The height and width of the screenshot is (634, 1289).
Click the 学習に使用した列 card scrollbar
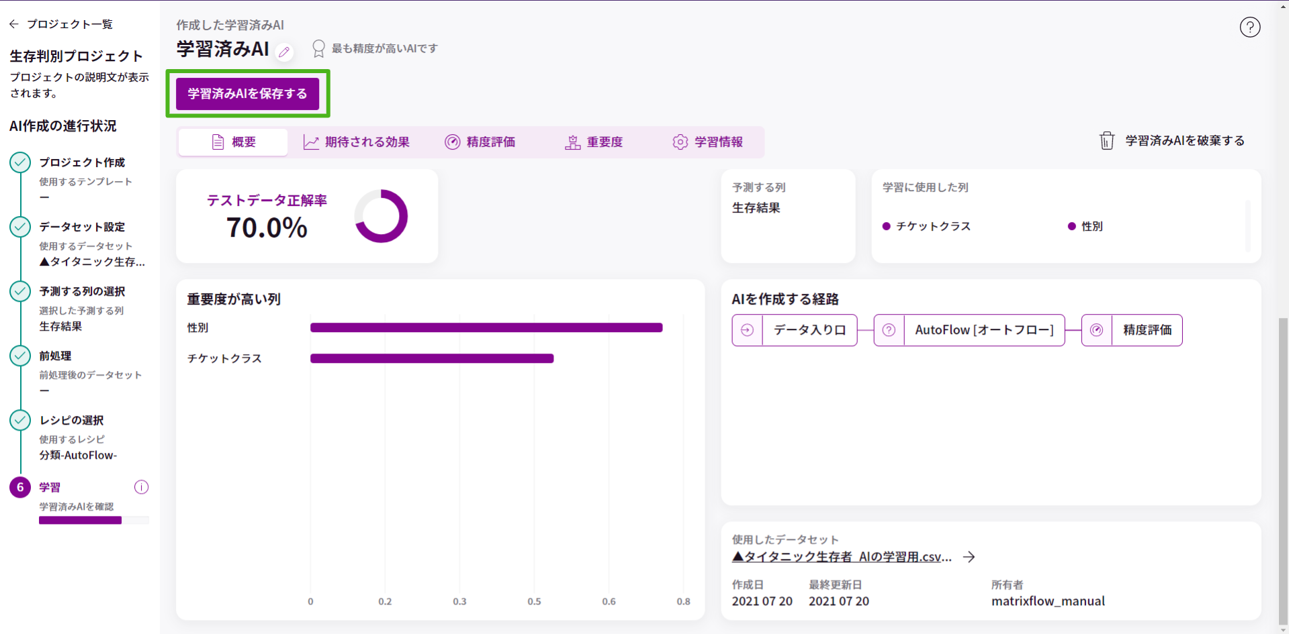click(1248, 225)
